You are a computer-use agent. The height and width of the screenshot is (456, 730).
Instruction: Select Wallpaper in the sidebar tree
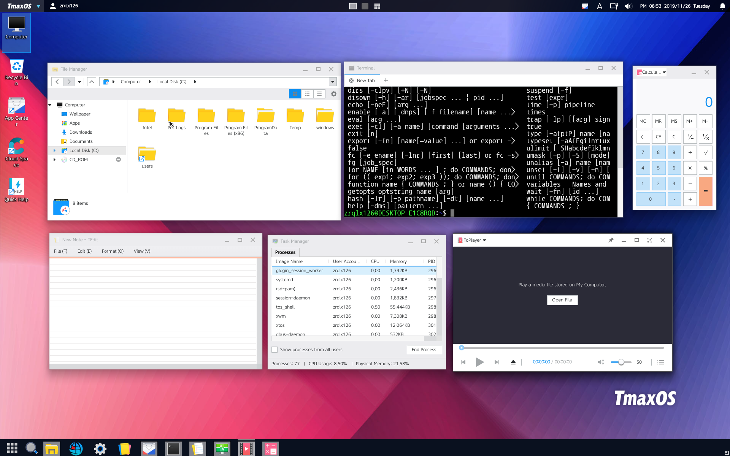pyautogui.click(x=80, y=114)
